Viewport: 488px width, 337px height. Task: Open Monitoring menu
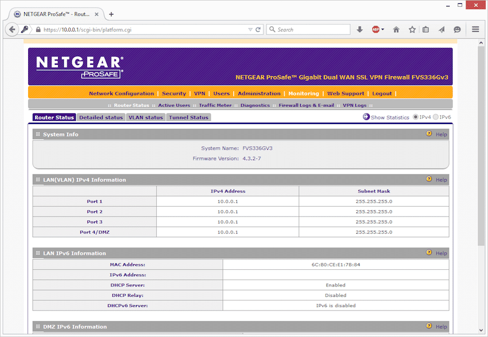coord(304,94)
